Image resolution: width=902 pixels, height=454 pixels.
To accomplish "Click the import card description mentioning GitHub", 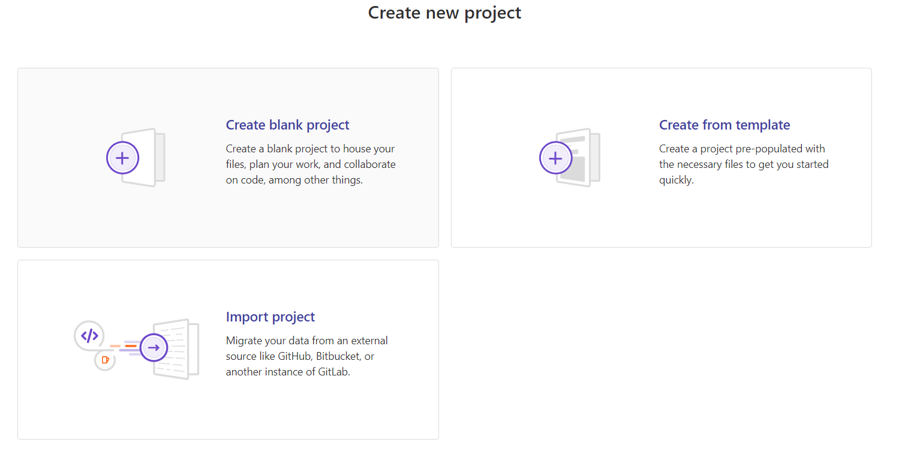I will click(306, 356).
